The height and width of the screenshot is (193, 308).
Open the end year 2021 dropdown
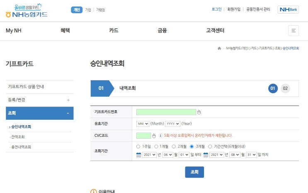(x=217, y=155)
